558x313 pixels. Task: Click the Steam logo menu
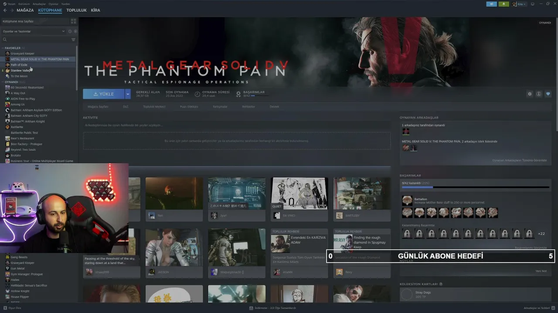click(10, 4)
